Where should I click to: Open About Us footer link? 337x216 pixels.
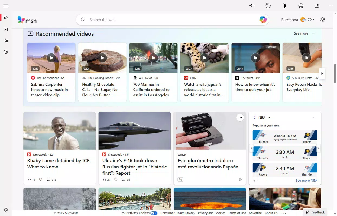point(271,213)
